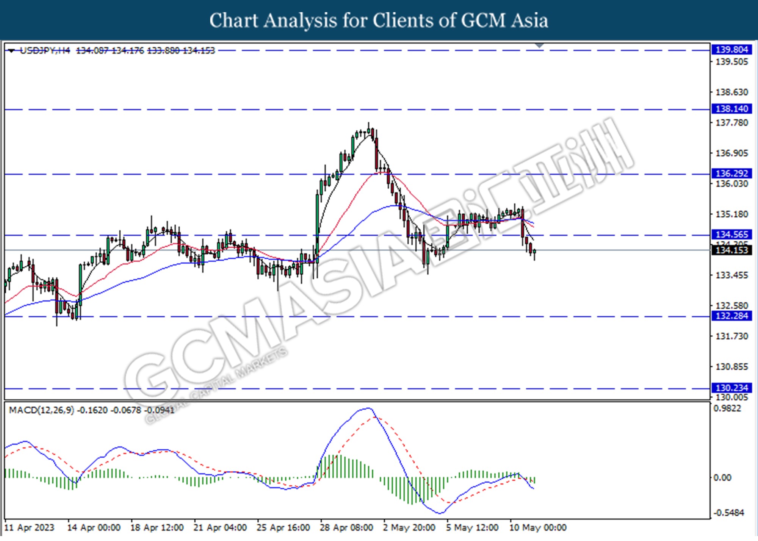Click the 28 Apr 08:00 time label
Screen dimensions: 758x541
click(346, 528)
